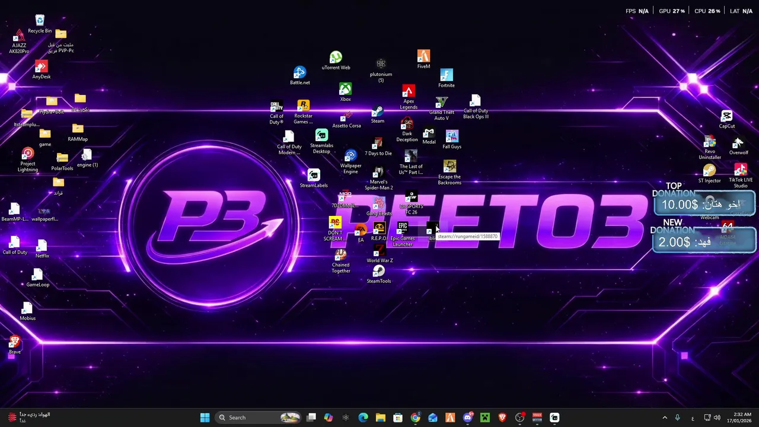Select the ST Injector desktop icon

(709, 174)
